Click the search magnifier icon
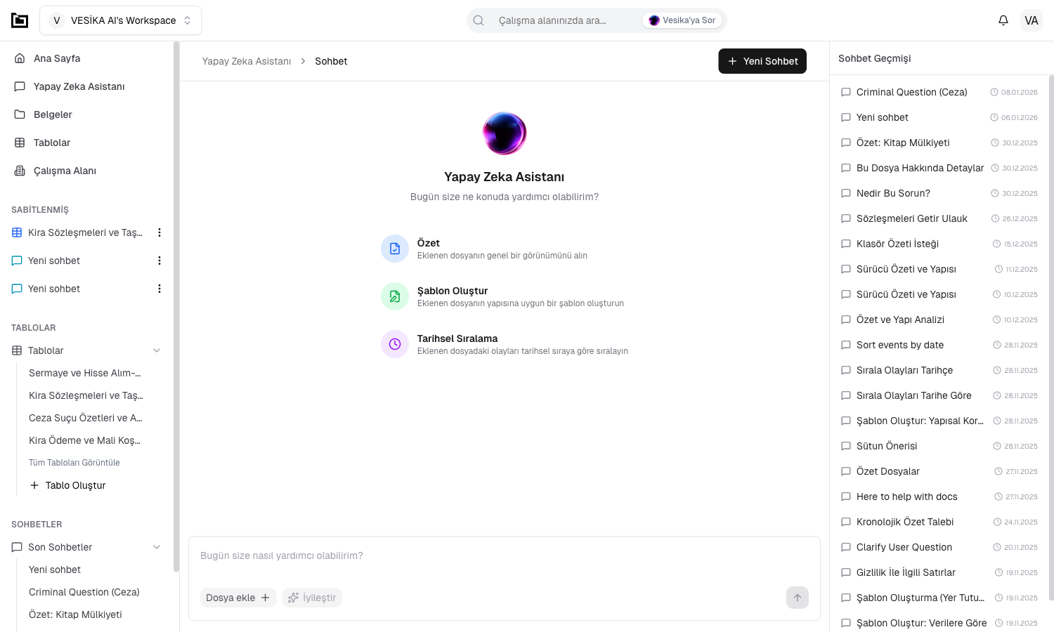This screenshot has width=1054, height=632. [479, 20]
